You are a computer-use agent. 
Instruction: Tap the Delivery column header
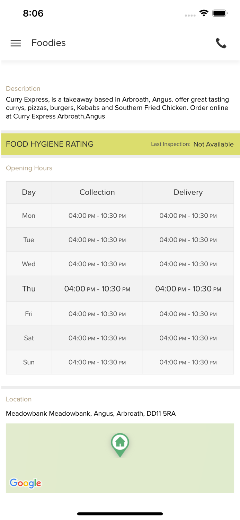coord(188,192)
